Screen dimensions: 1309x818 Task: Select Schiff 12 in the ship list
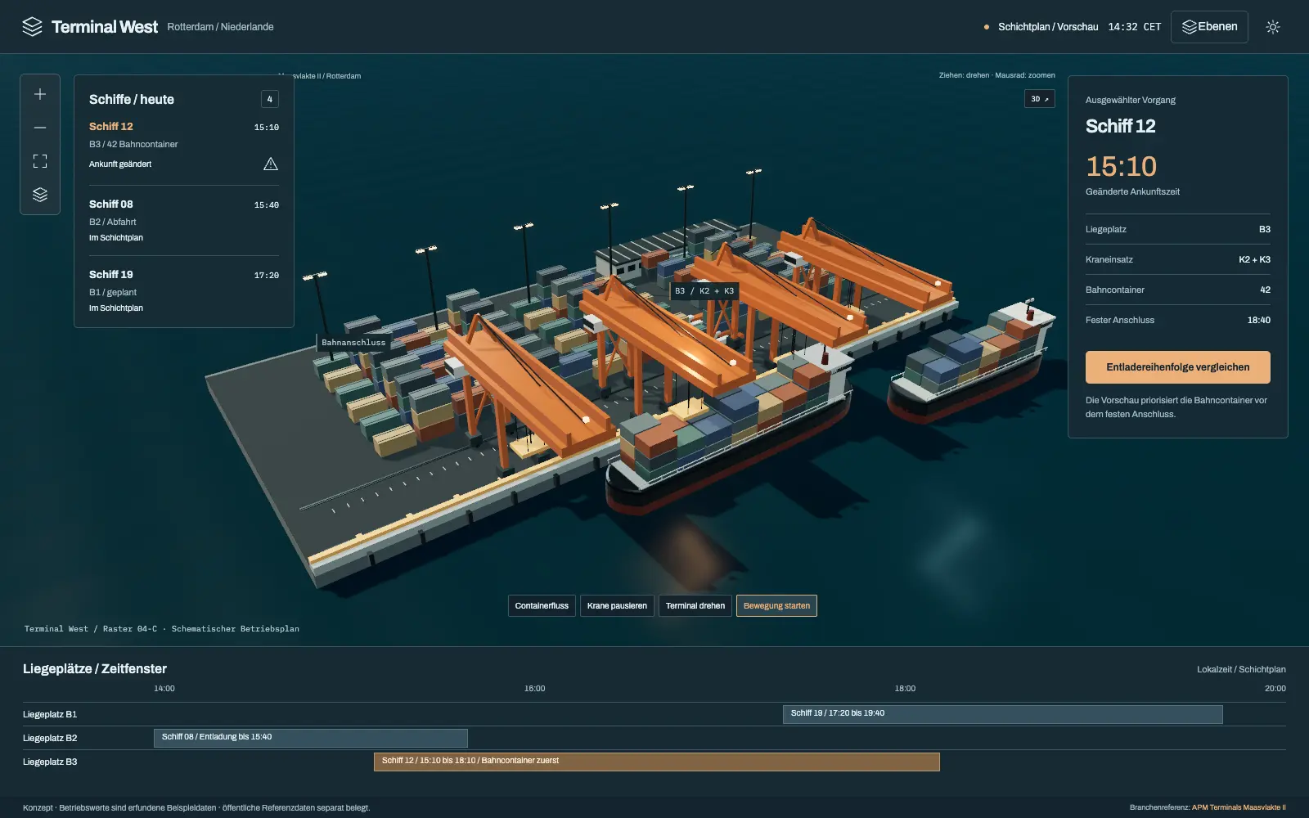(184, 146)
